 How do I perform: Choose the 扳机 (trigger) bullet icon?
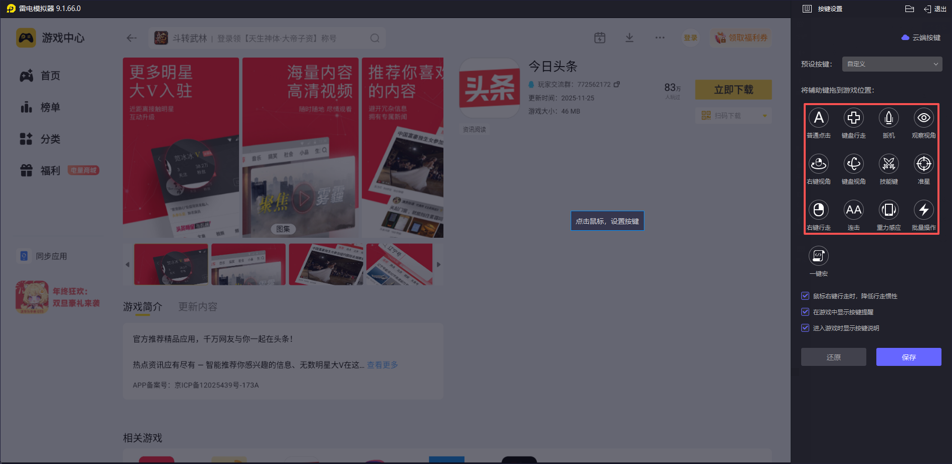coord(889,118)
